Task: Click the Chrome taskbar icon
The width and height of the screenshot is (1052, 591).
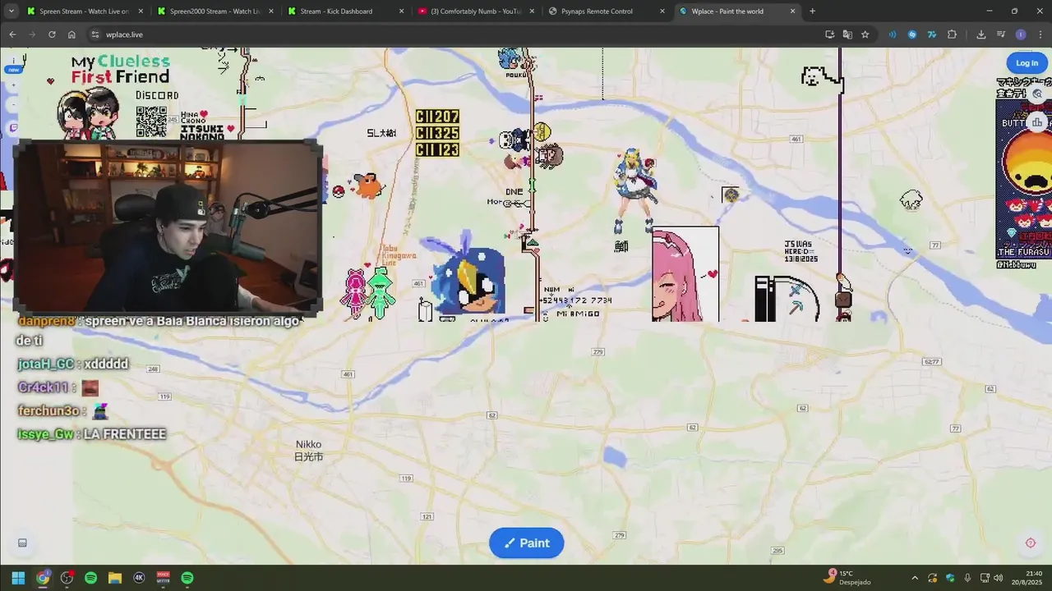Action: click(x=43, y=578)
